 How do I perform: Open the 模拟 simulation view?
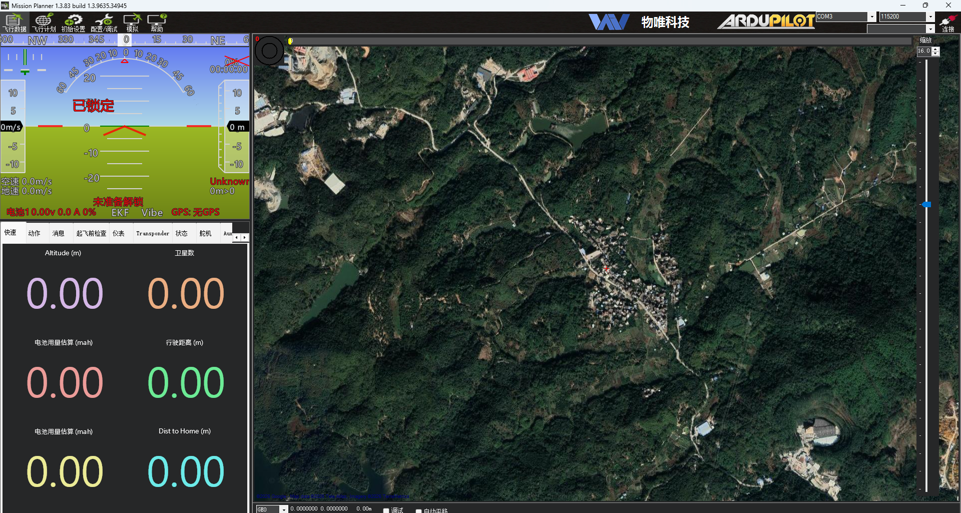[132, 23]
